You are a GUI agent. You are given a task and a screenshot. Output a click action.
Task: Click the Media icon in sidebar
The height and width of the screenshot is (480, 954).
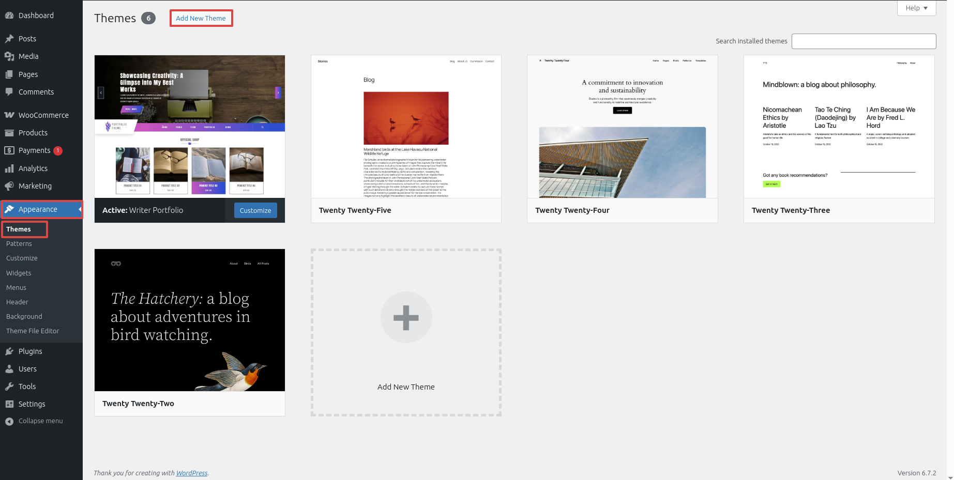pos(9,56)
